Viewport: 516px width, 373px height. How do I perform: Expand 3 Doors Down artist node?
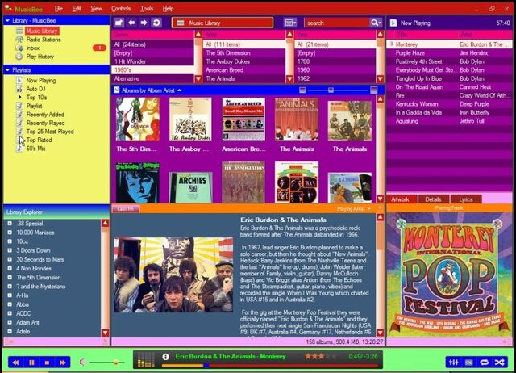point(10,250)
